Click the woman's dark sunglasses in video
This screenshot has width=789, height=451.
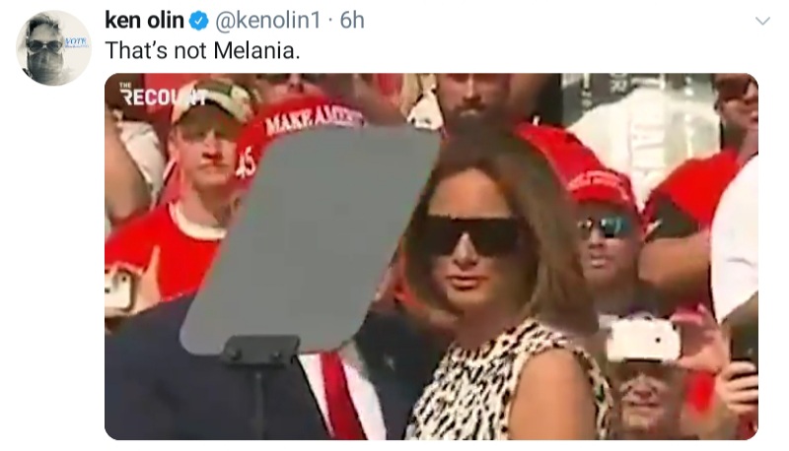(x=467, y=234)
